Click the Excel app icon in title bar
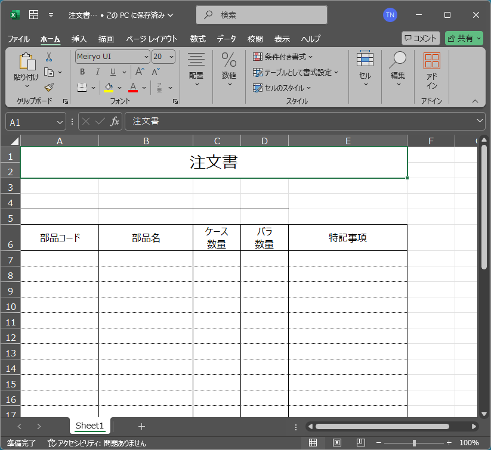 (x=15, y=15)
